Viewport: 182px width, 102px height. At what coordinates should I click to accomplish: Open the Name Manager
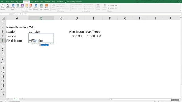point(54,7)
